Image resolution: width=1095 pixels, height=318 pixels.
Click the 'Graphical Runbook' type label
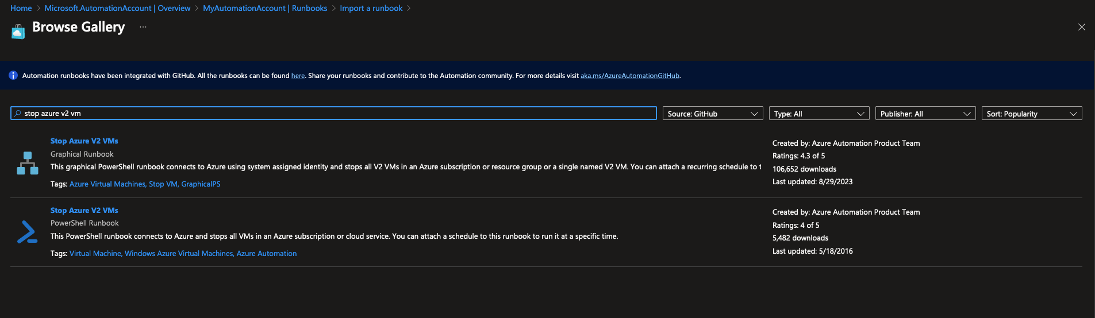(82, 154)
